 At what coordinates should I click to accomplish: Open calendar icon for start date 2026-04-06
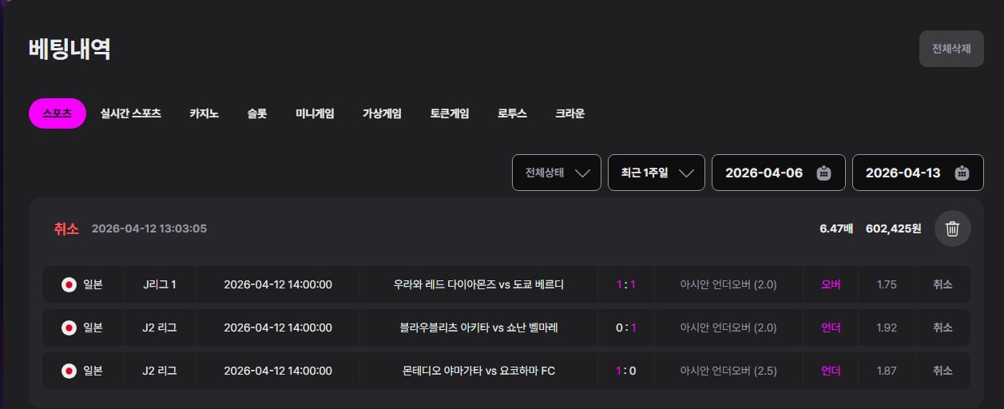tap(823, 173)
